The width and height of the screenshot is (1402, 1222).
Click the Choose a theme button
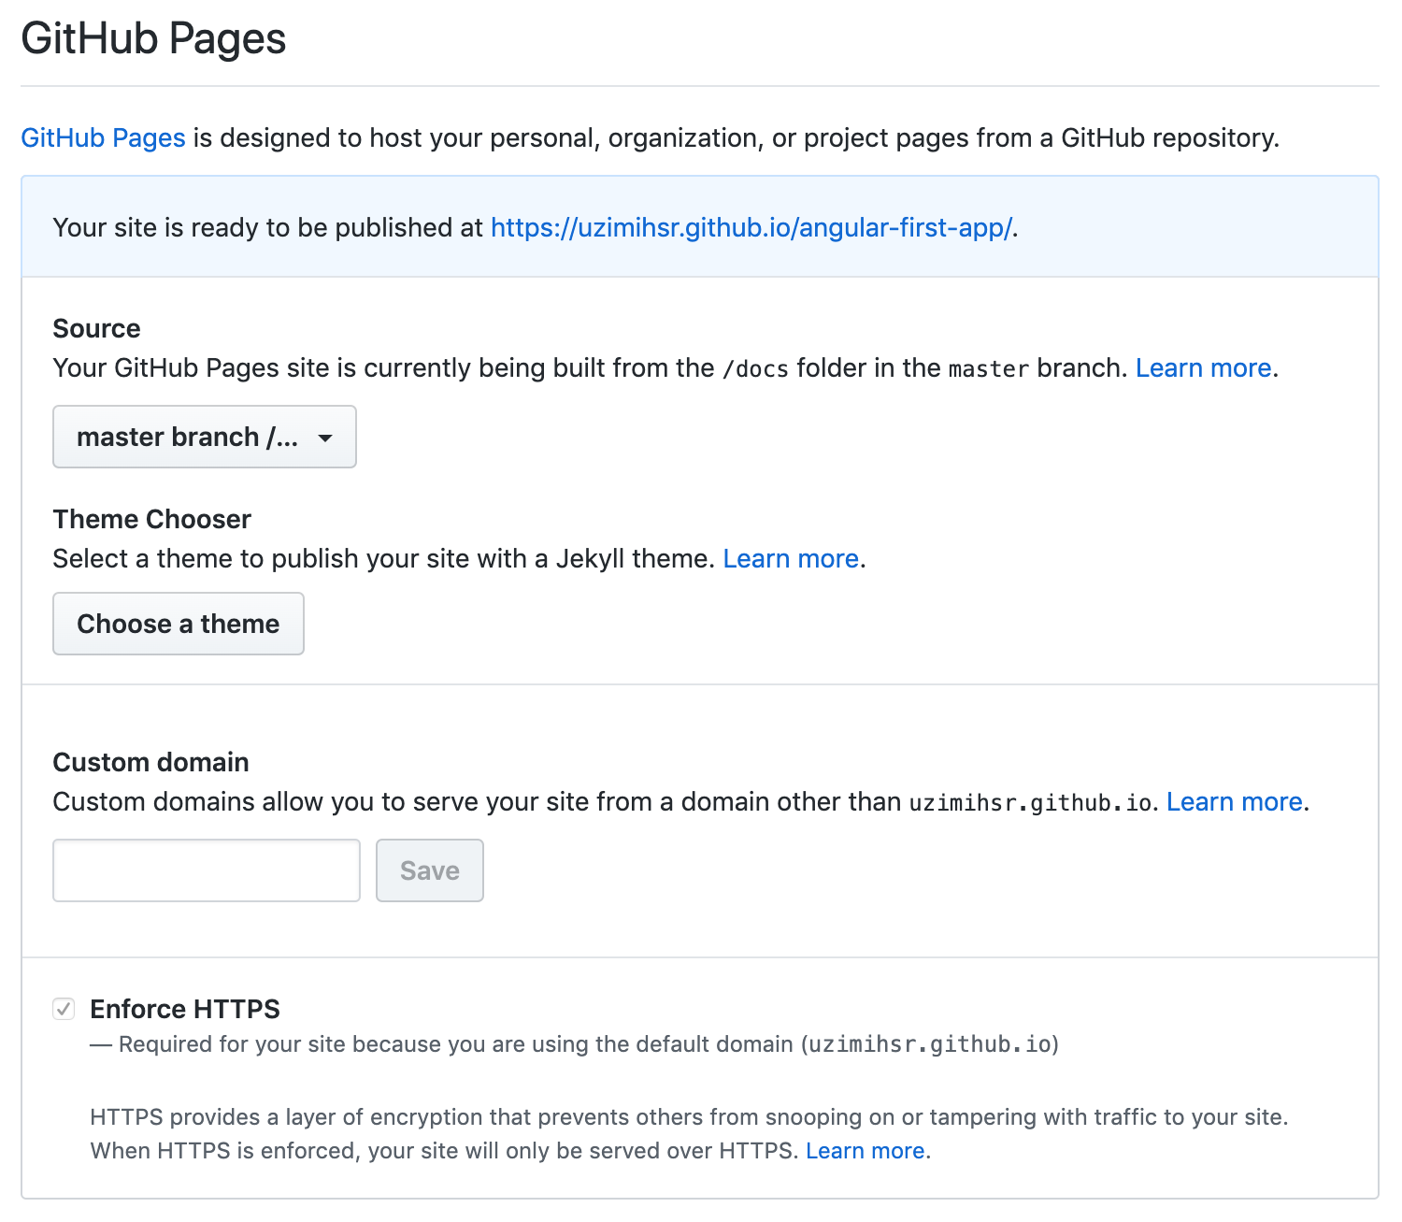click(179, 624)
